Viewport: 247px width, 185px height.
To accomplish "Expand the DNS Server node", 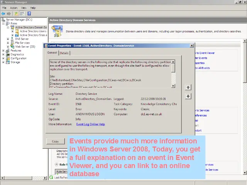I will [8, 39].
